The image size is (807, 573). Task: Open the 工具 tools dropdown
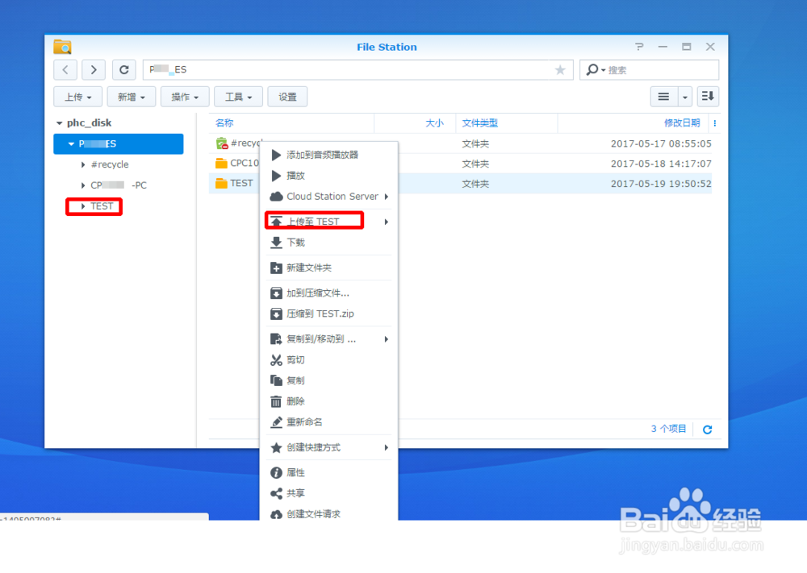[x=238, y=97]
